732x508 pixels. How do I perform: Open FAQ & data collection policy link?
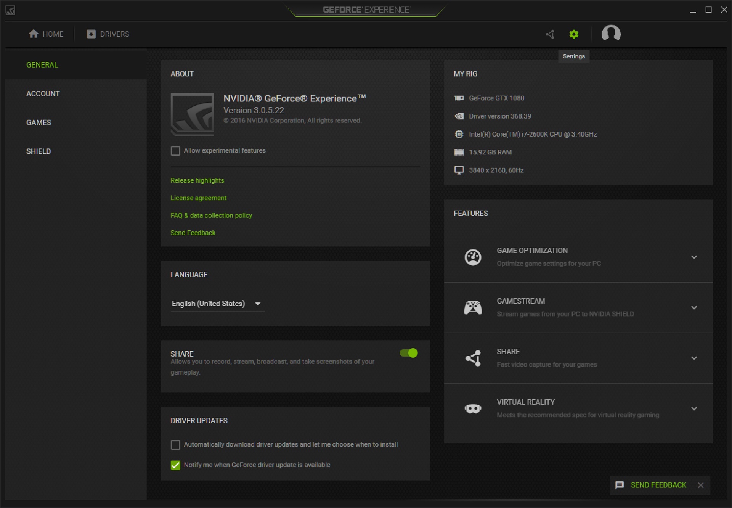pos(211,215)
